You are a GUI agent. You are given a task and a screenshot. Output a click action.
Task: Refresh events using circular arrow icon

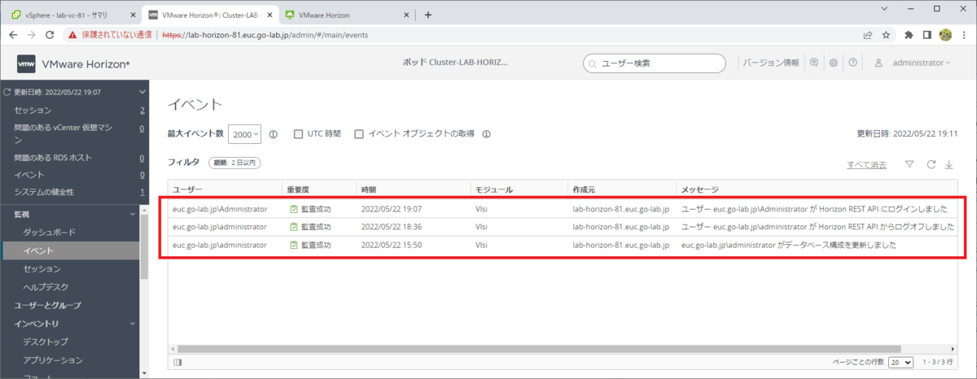[931, 164]
